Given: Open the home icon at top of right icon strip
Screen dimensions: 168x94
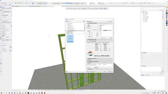Looking at the screenshot, I should pyautogui.click(x=167, y=7).
